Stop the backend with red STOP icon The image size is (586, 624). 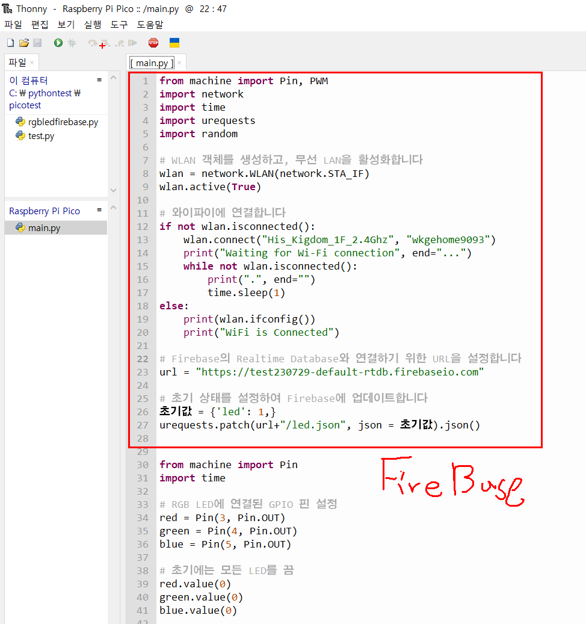tap(153, 43)
